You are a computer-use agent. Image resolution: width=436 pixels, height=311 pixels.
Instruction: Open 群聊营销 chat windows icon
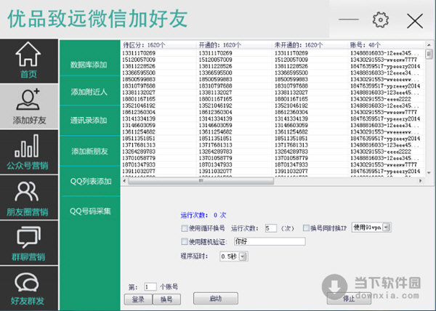pyautogui.click(x=28, y=237)
